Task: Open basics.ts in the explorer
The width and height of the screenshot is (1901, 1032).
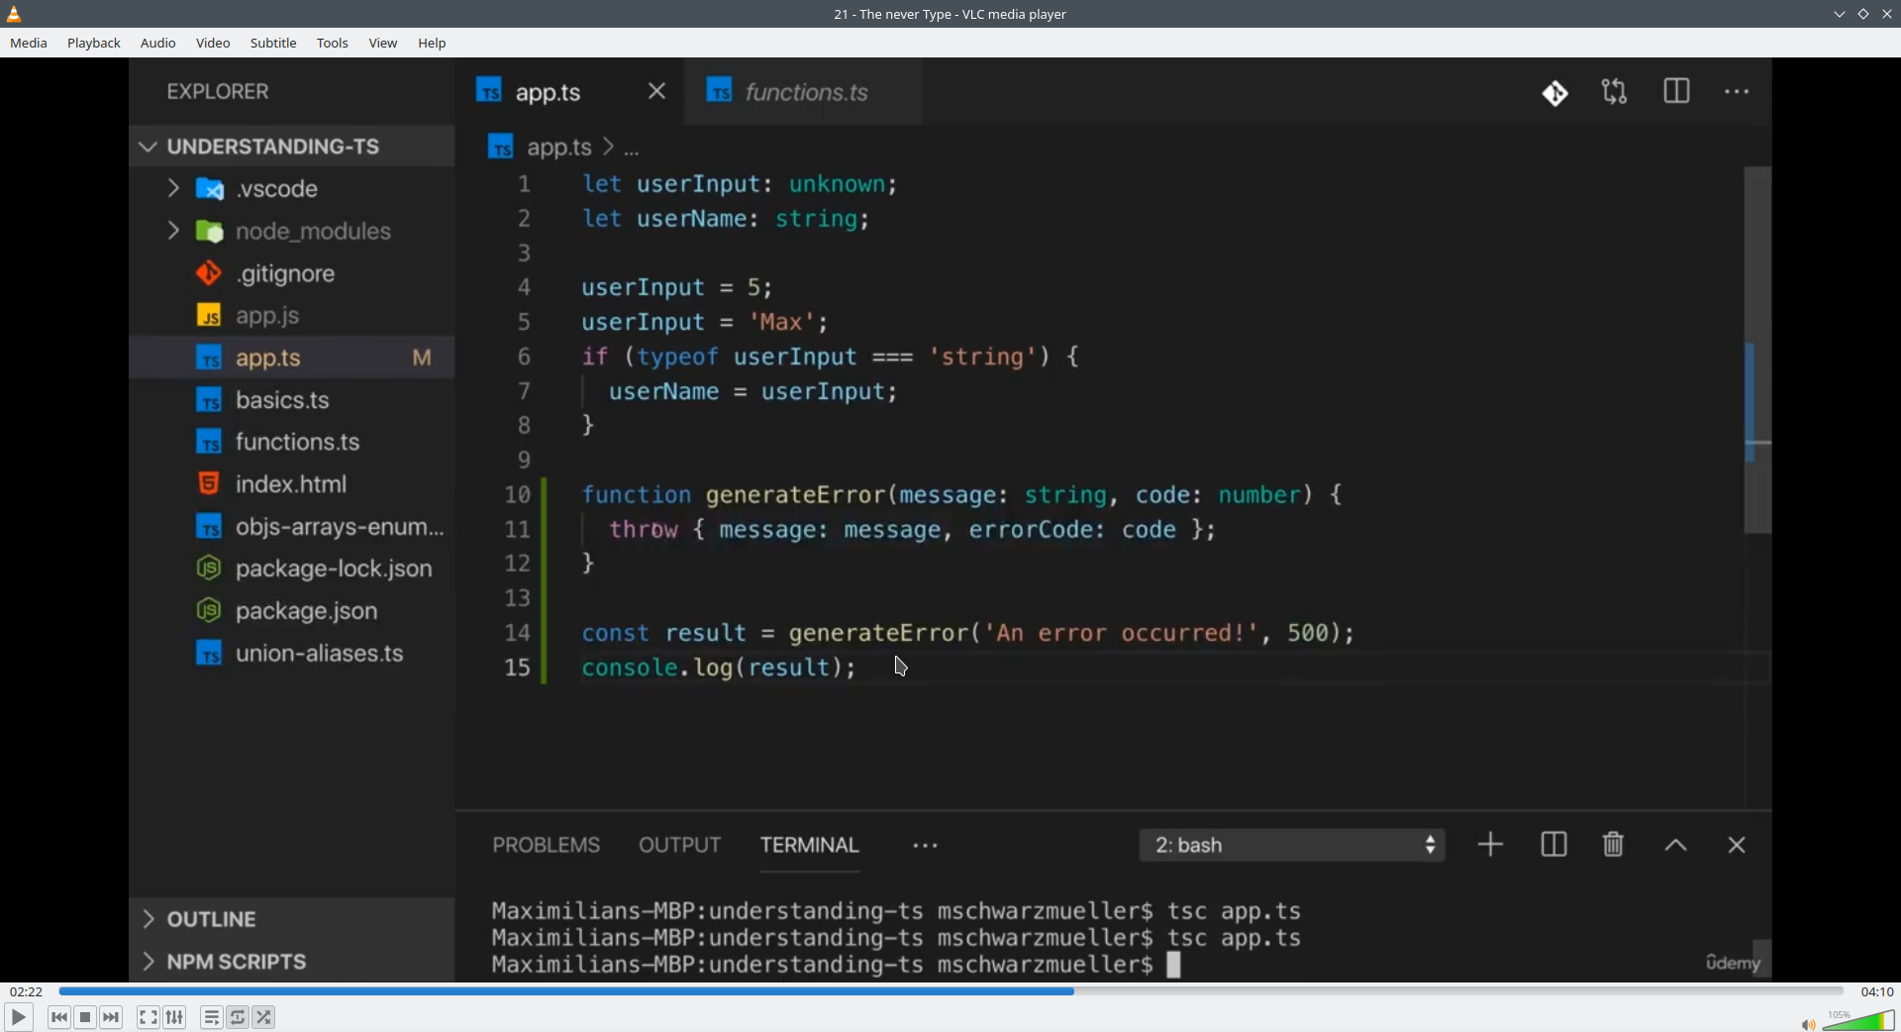Action: [292, 400]
